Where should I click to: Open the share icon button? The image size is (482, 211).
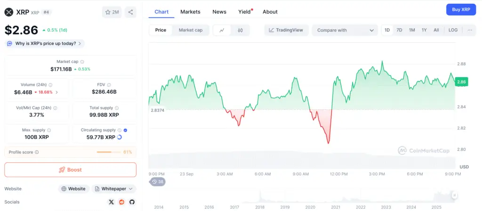click(131, 12)
